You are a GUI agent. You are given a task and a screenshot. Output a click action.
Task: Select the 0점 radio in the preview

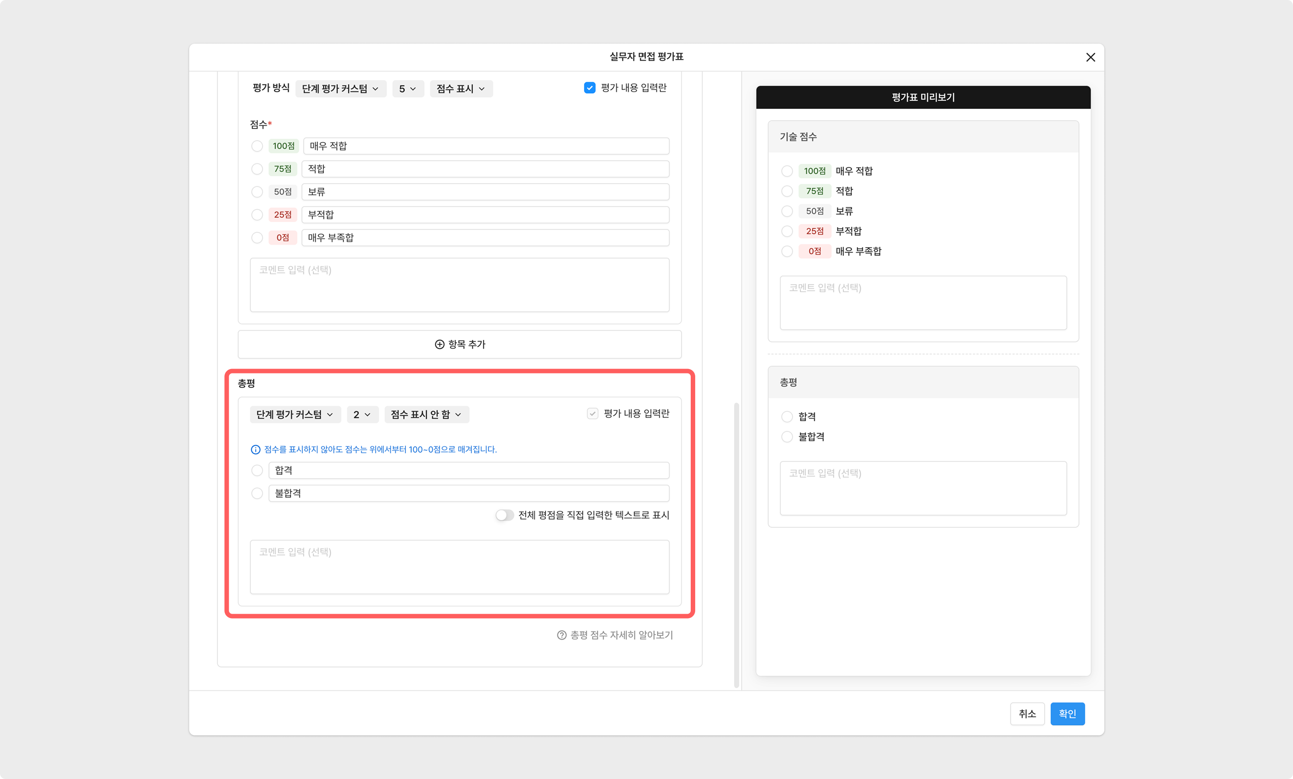coord(787,251)
